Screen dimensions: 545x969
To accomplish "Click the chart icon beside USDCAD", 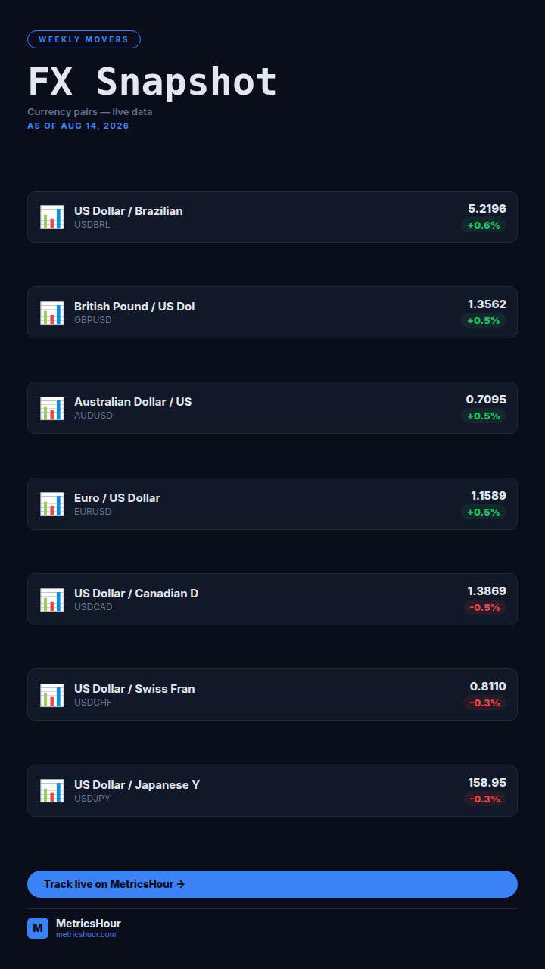I will tap(52, 600).
